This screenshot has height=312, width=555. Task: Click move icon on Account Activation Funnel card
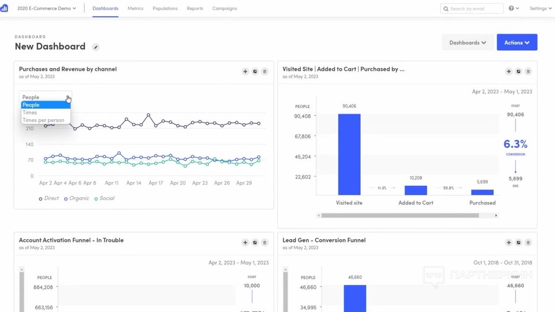click(x=245, y=242)
